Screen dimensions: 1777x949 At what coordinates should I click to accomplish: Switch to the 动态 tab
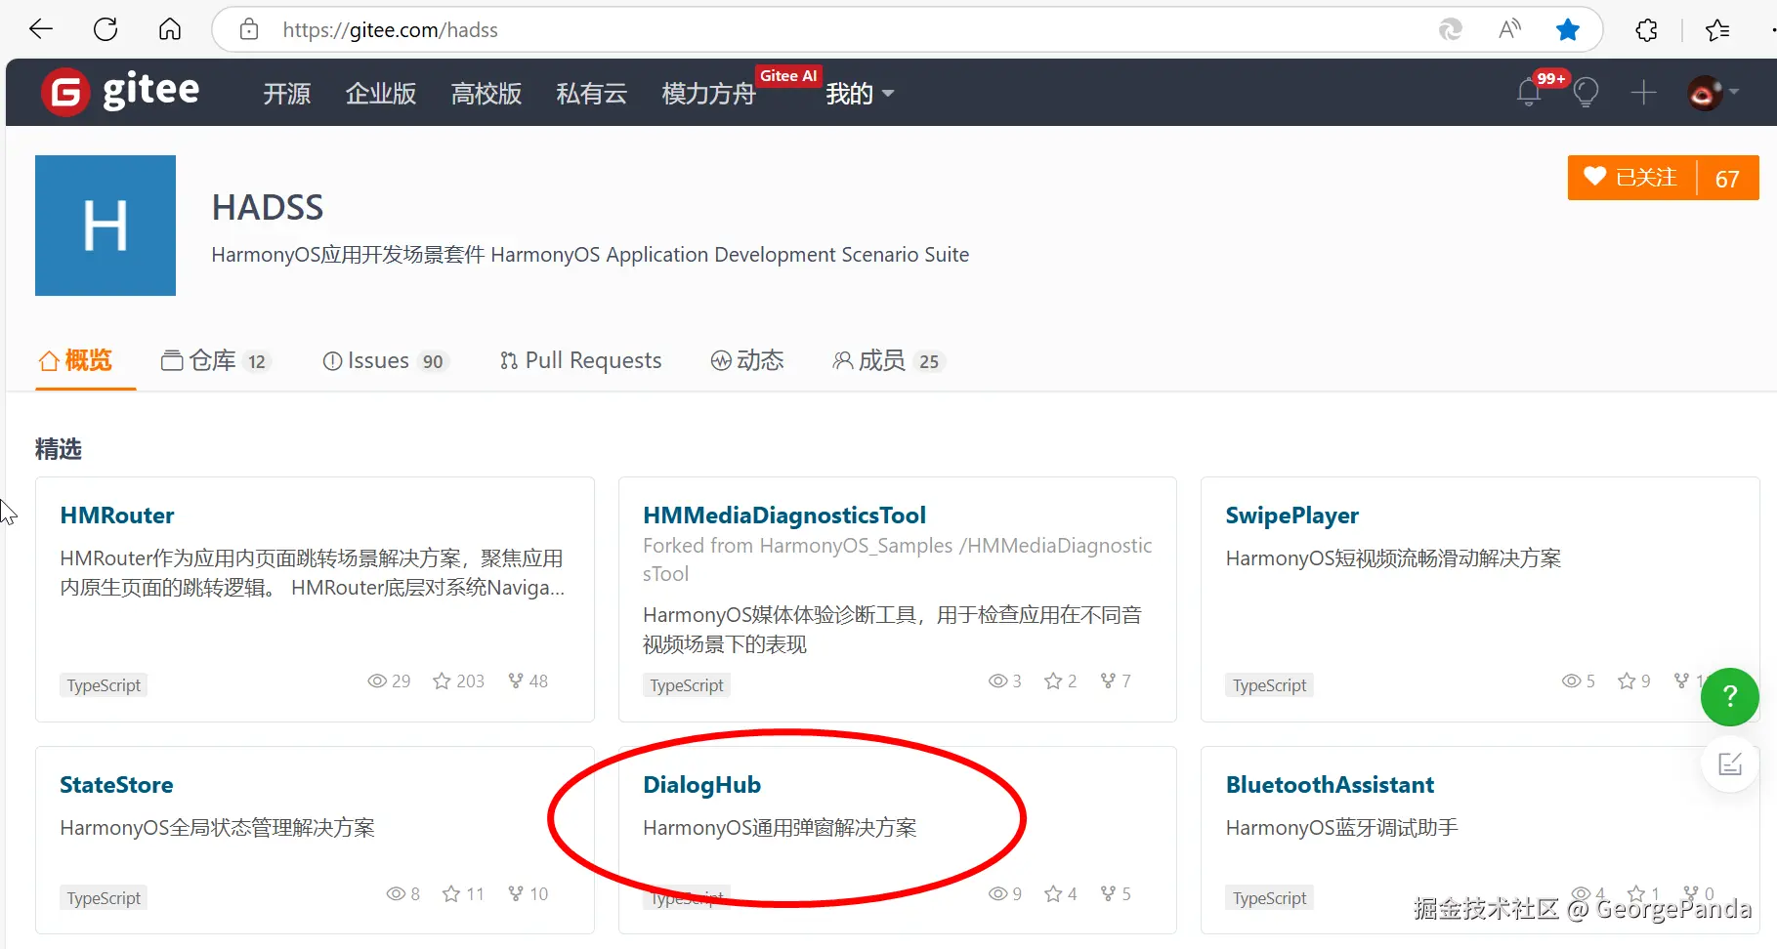747,361
